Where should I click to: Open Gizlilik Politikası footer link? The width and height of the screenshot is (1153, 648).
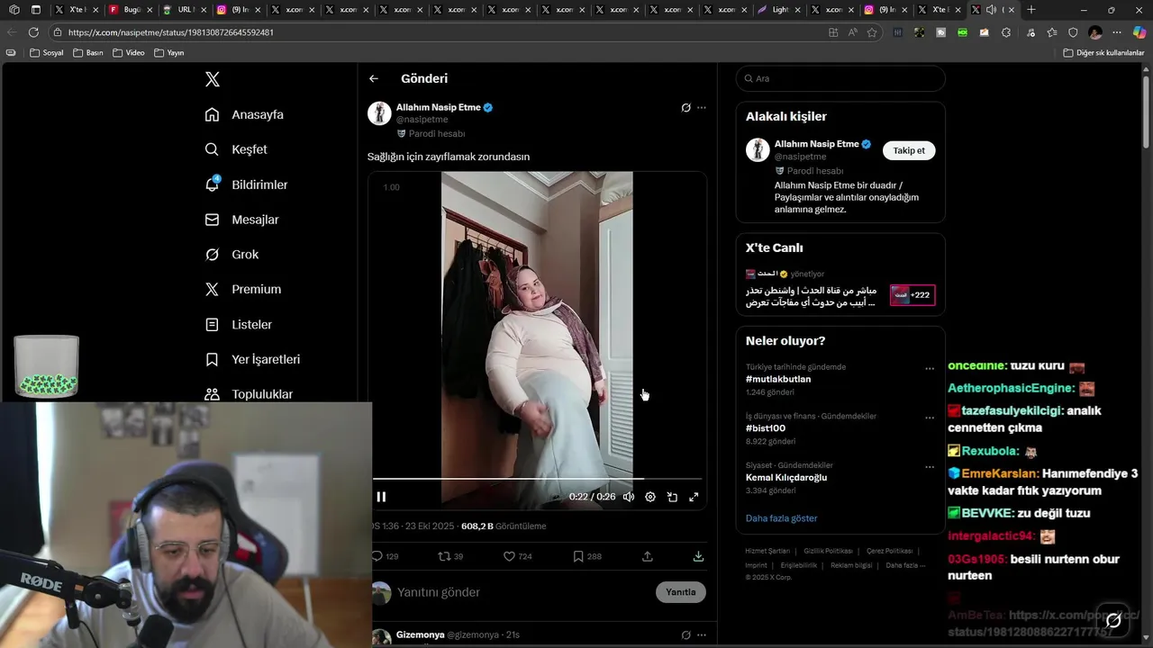click(828, 551)
